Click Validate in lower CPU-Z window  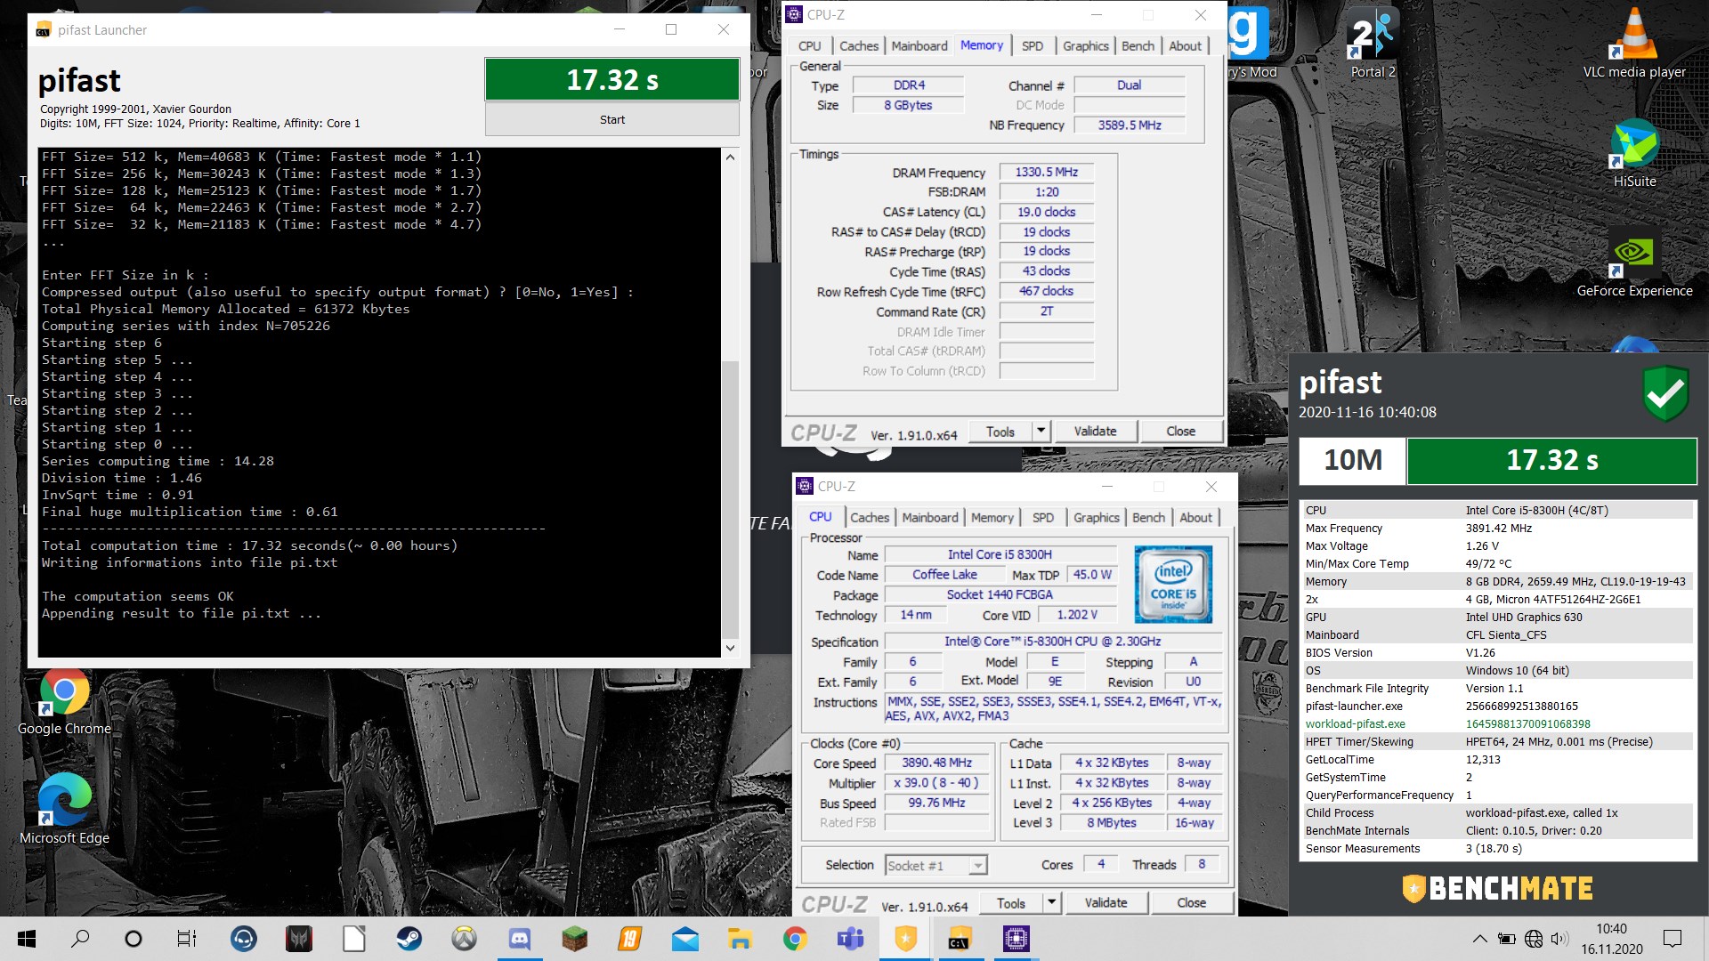click(1106, 902)
